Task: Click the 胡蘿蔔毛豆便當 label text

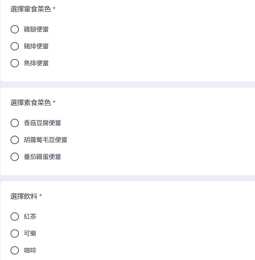Action: click(x=45, y=140)
